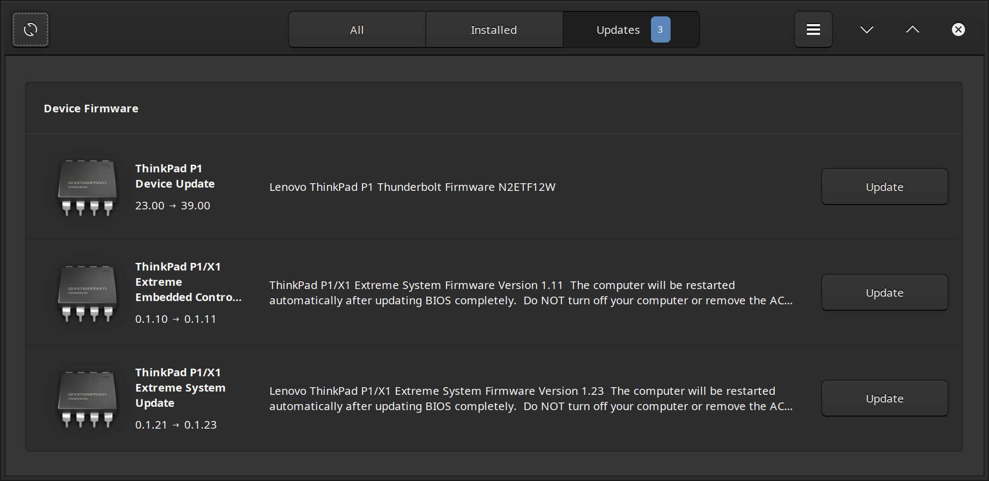Click version text 0.1.21 → 0.1.23
The width and height of the screenshot is (989, 481).
pyautogui.click(x=176, y=425)
